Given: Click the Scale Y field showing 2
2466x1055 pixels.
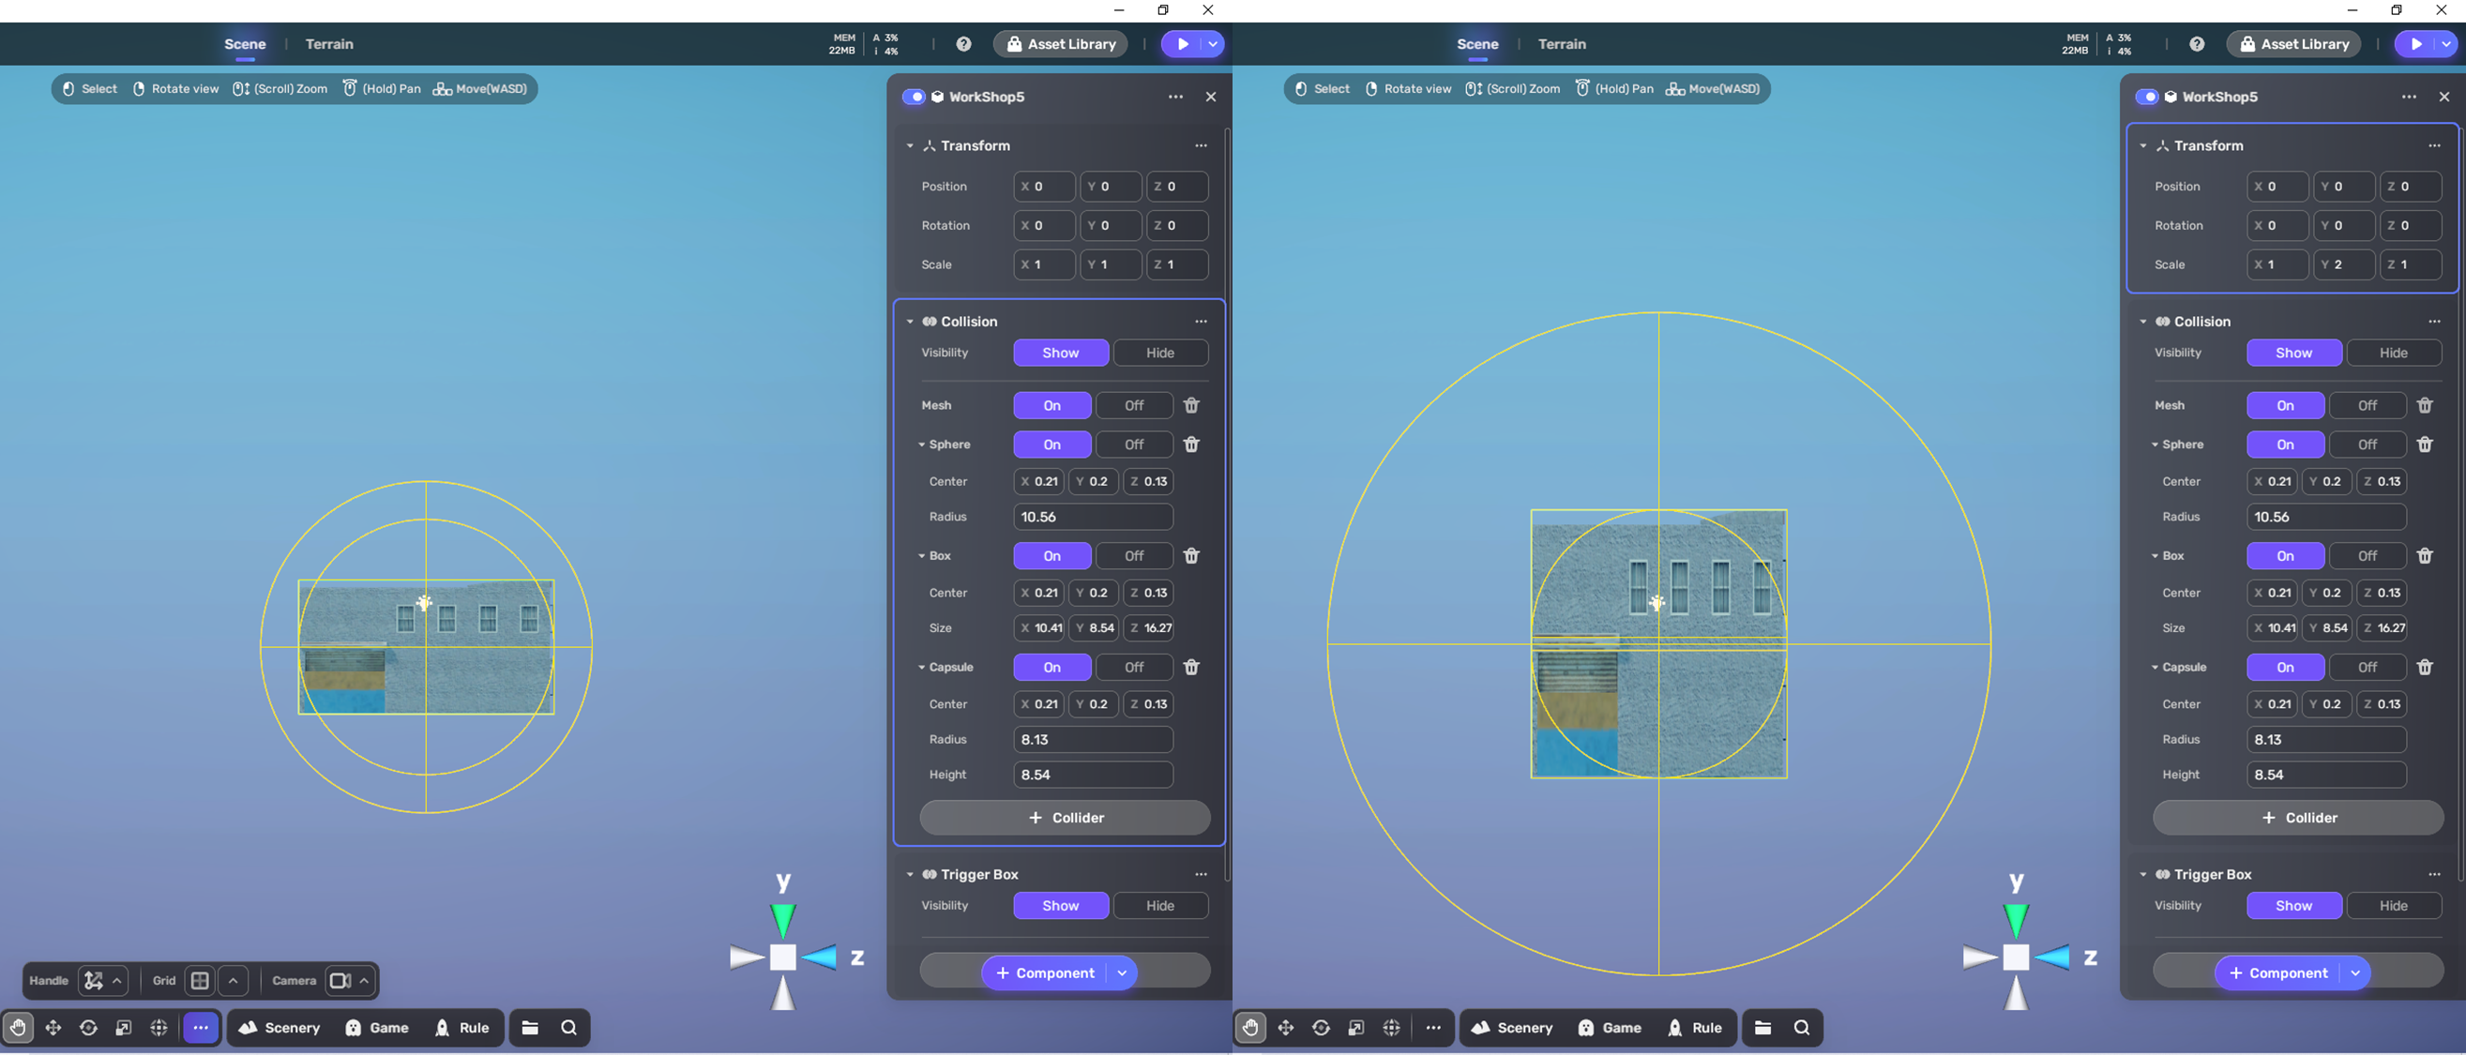Looking at the screenshot, I should [x=2344, y=264].
